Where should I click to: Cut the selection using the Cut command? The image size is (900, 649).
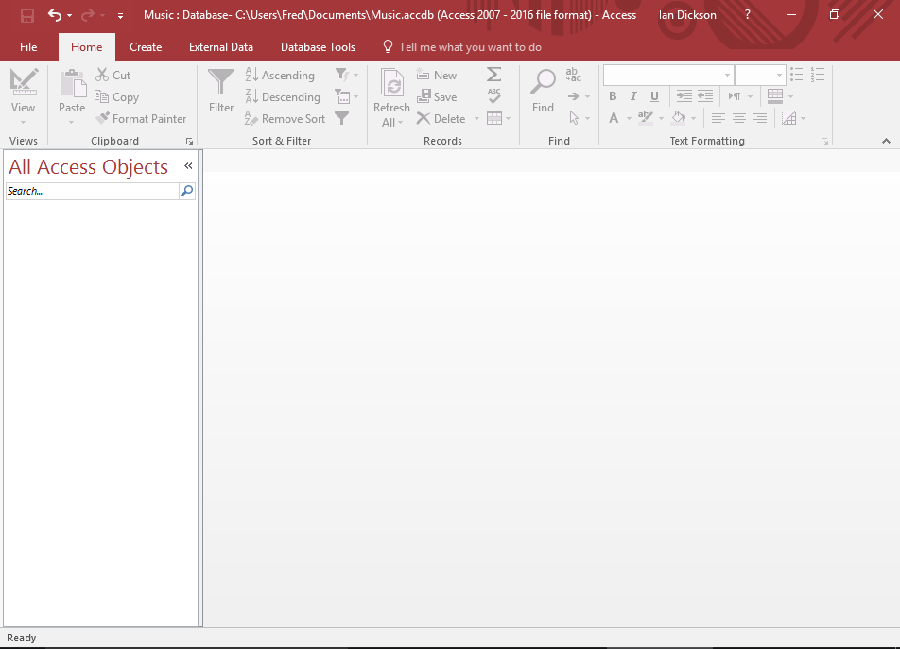(x=113, y=76)
